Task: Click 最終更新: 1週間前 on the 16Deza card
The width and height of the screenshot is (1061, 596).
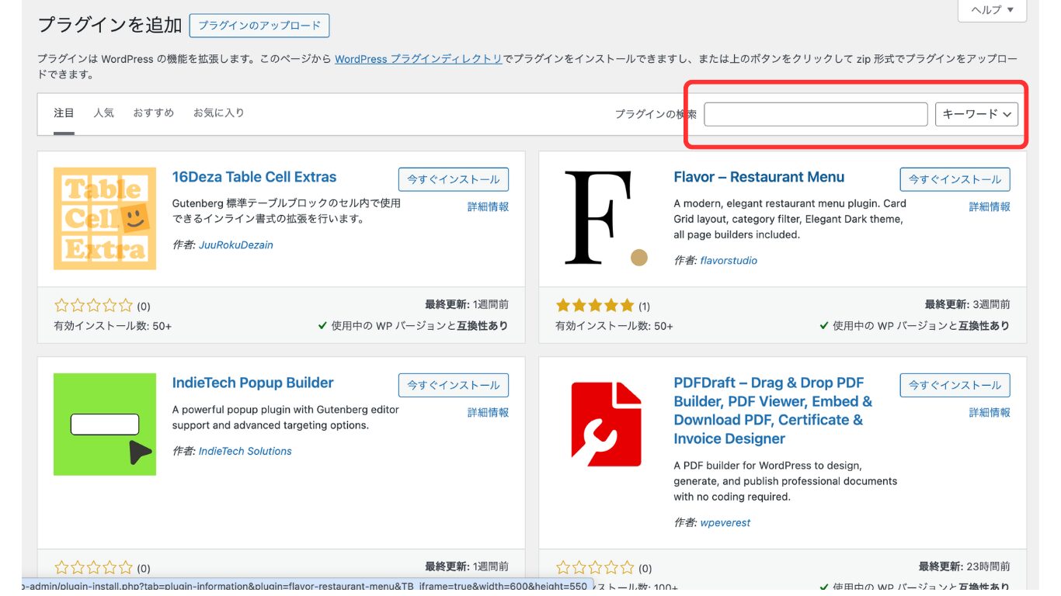Action: point(467,305)
